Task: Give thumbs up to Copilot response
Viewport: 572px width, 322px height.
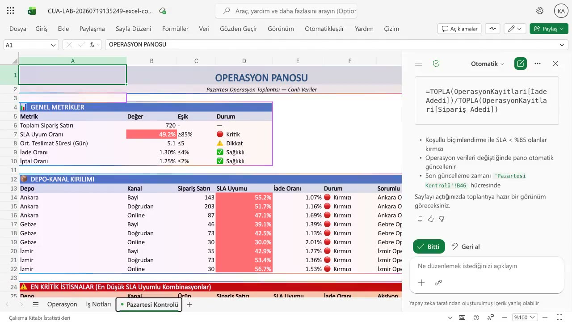Action: click(x=431, y=219)
